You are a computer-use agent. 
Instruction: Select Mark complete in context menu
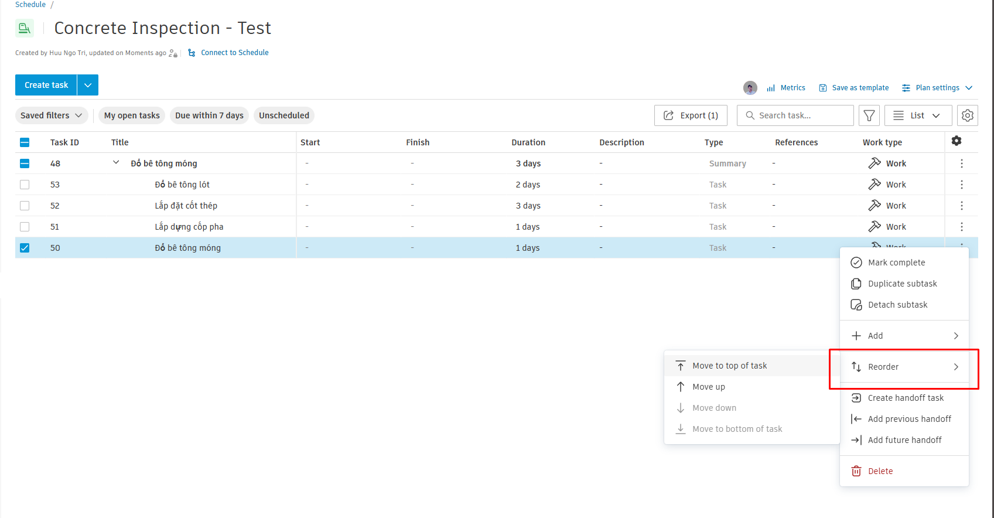(x=904, y=263)
